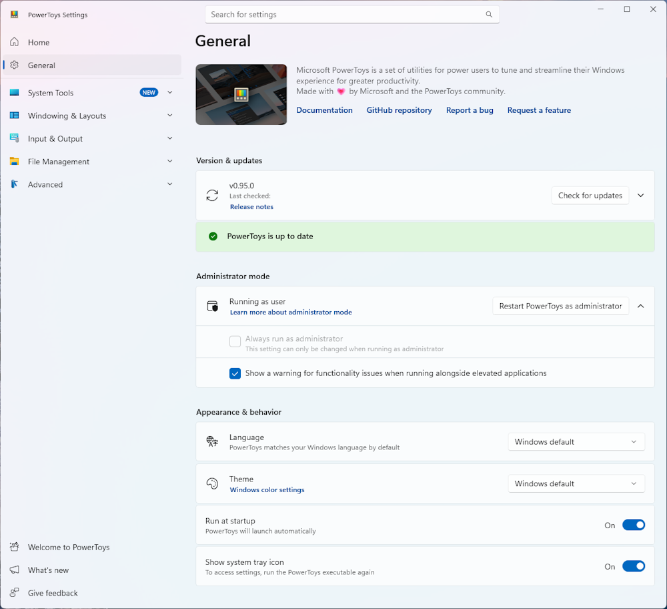Click the refresh icon beside version v0.95.0
The image size is (667, 609).
point(212,196)
